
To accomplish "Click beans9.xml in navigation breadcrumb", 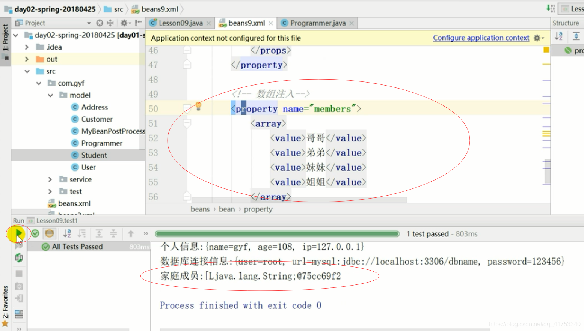I will [155, 9].
